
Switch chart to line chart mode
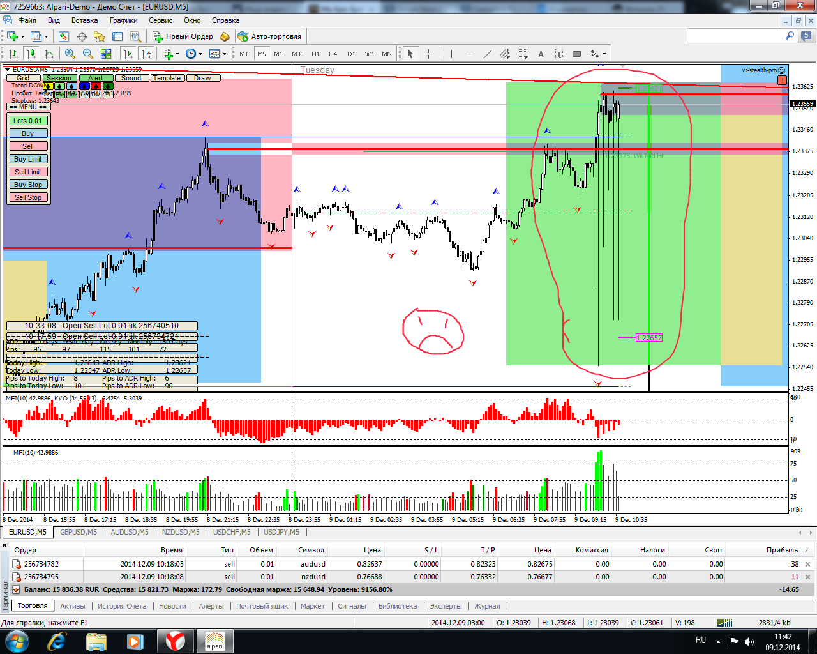pyautogui.click(x=49, y=54)
